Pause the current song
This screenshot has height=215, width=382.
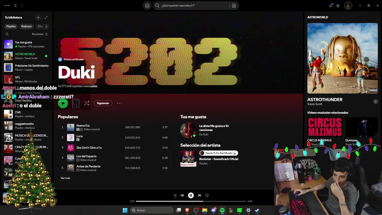191,195
